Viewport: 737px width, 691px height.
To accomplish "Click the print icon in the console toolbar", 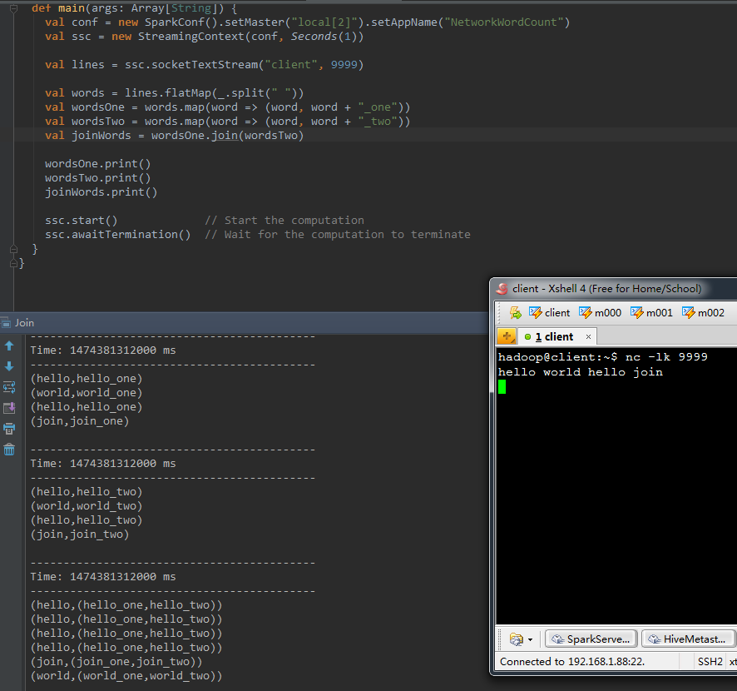I will pos(9,429).
